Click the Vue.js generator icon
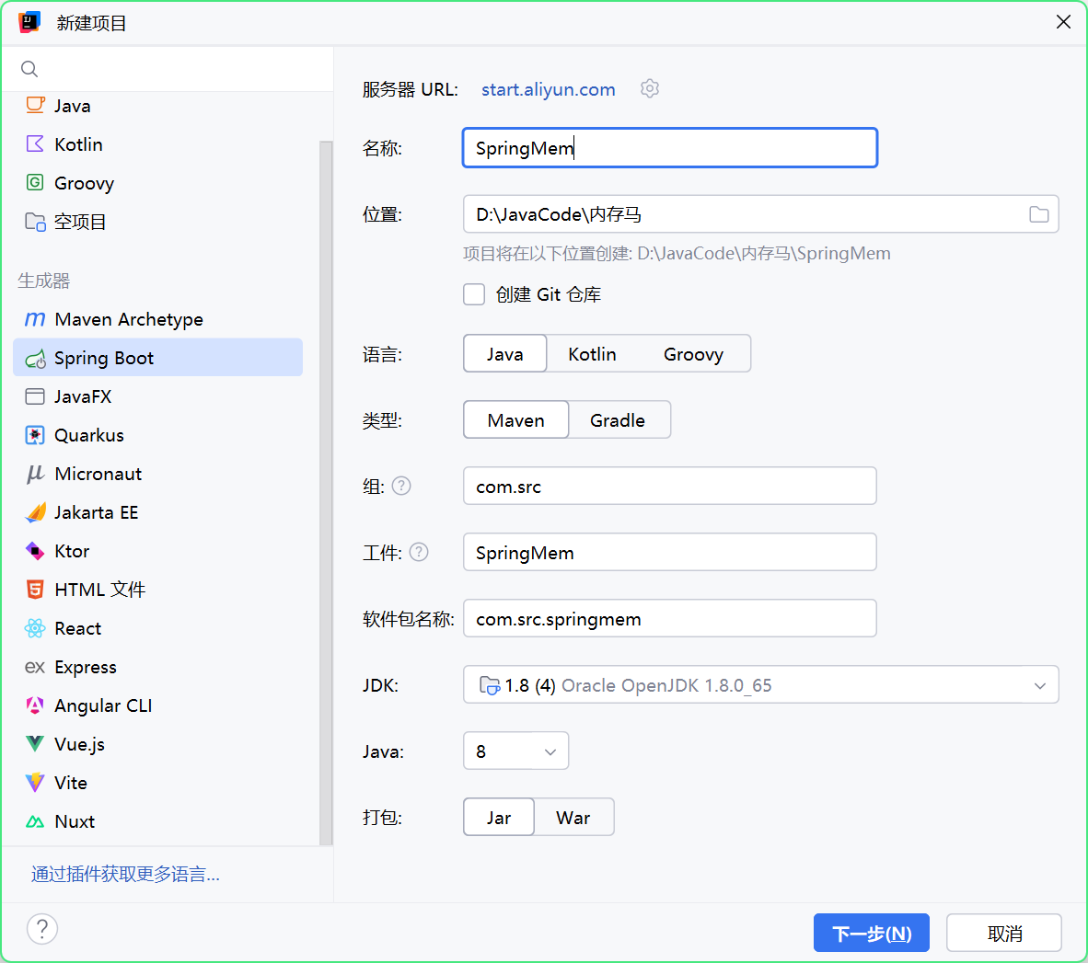The width and height of the screenshot is (1088, 963). 35,744
